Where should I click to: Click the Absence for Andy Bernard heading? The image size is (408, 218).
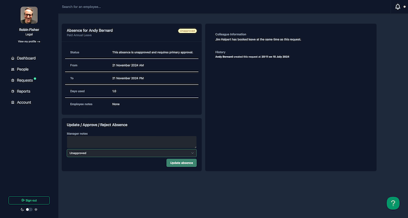[90, 31]
